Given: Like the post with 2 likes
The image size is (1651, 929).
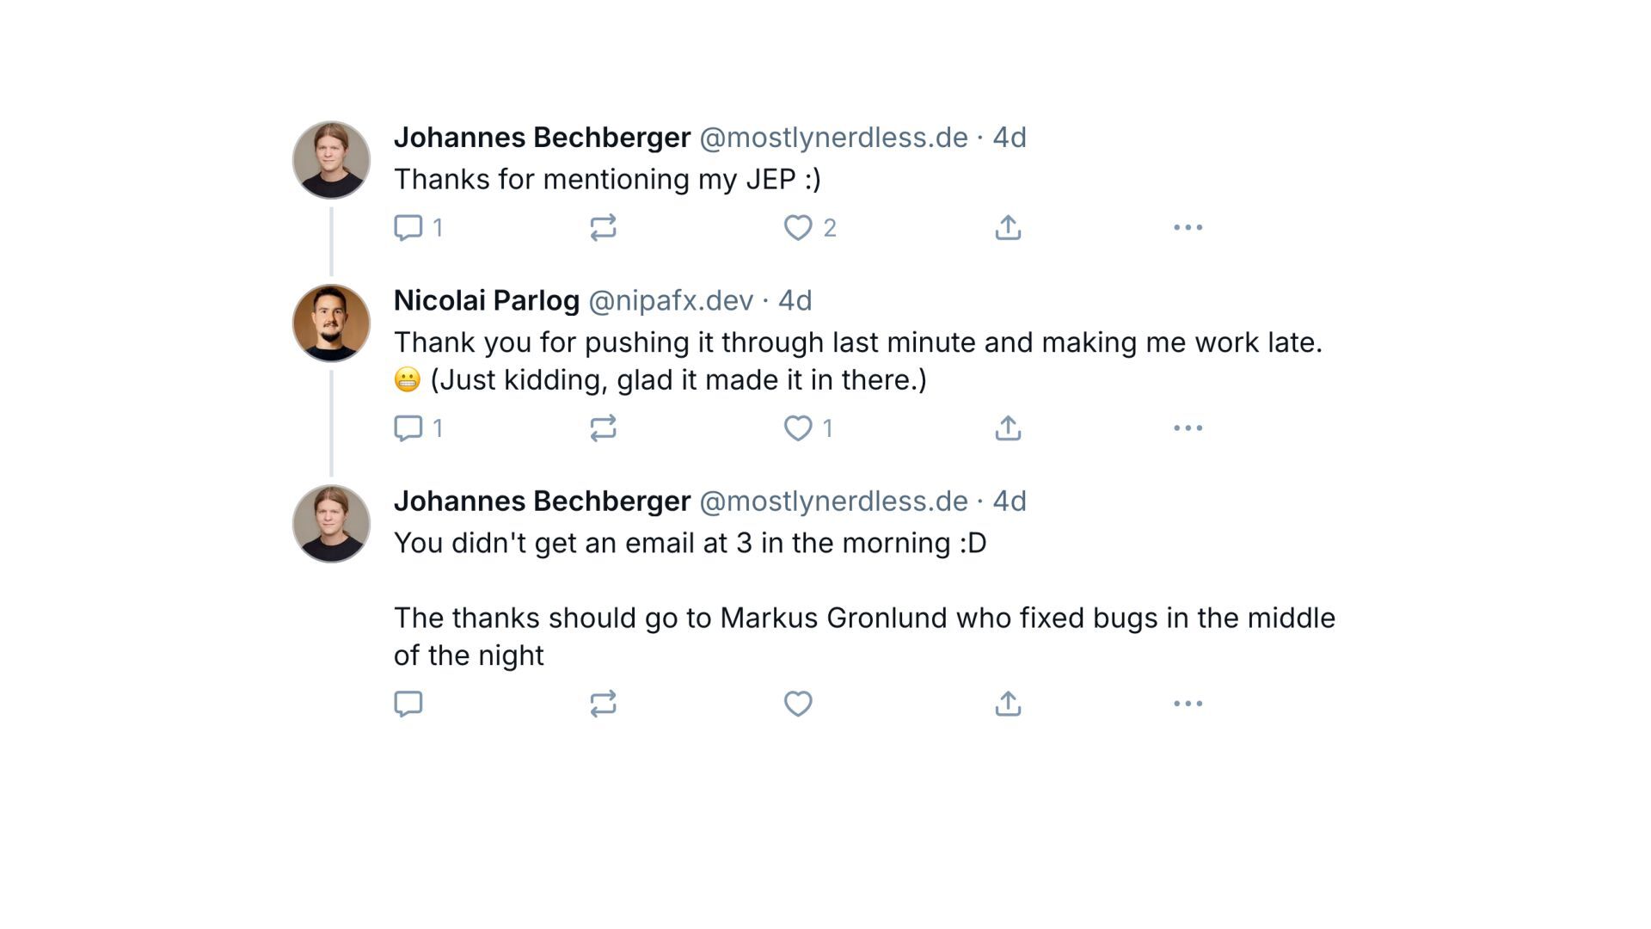Looking at the screenshot, I should [798, 228].
